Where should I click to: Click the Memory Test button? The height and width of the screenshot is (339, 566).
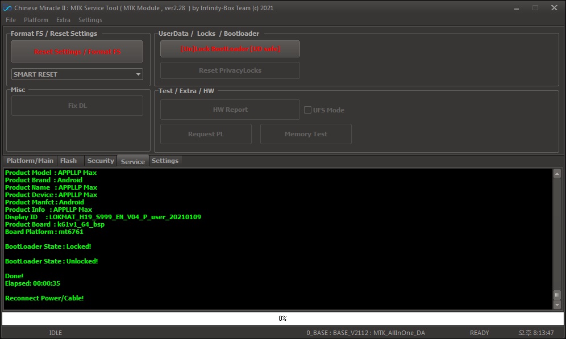click(x=306, y=134)
